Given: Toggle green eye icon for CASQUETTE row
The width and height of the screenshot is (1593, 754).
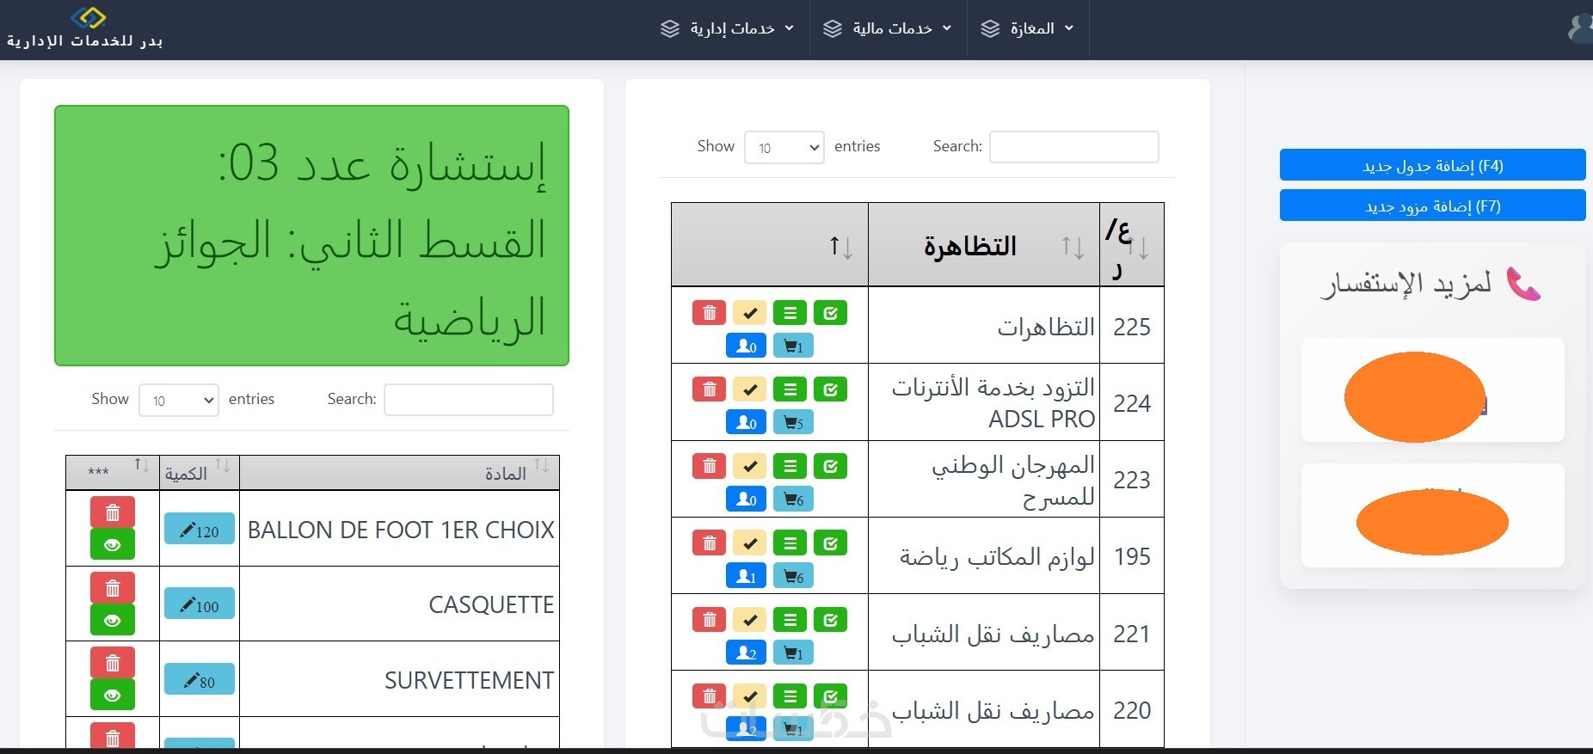Looking at the screenshot, I should pyautogui.click(x=113, y=620).
